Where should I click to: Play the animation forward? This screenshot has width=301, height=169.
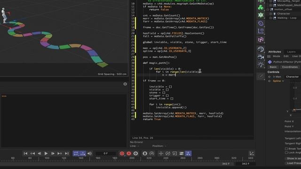tap(46, 154)
